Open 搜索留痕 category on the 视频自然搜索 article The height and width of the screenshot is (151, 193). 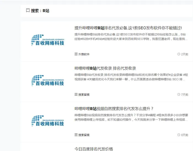84,135
